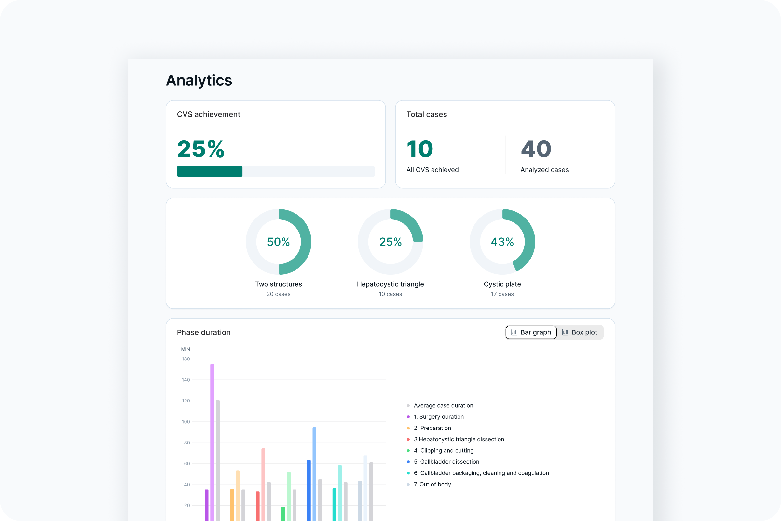Click the orange Preparation legend dot

click(x=408, y=428)
